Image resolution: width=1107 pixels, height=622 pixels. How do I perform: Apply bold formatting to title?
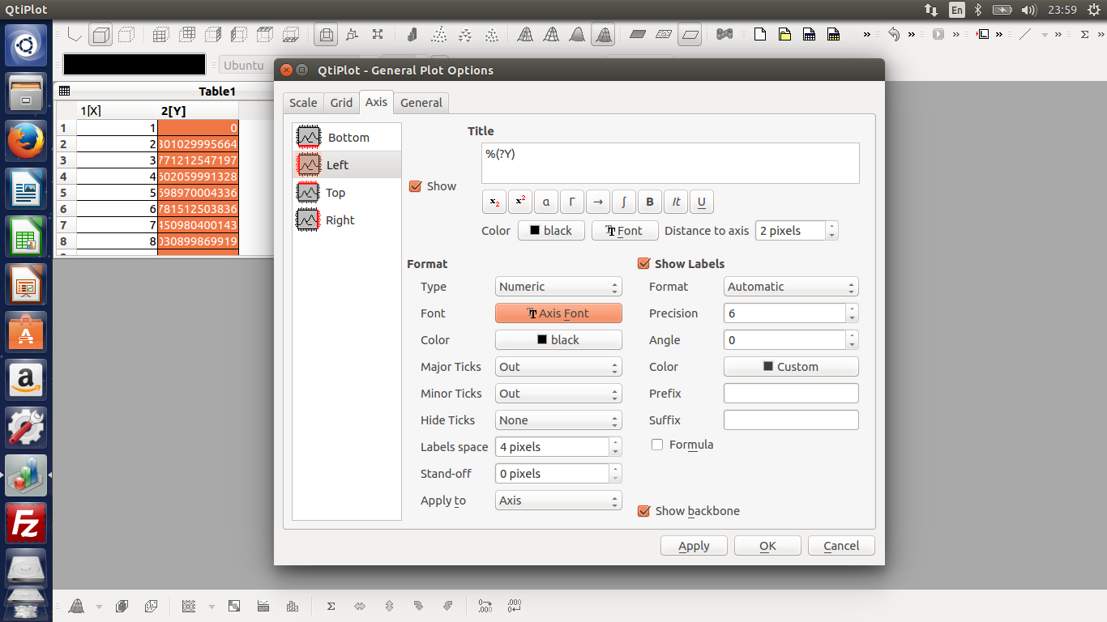click(x=650, y=202)
